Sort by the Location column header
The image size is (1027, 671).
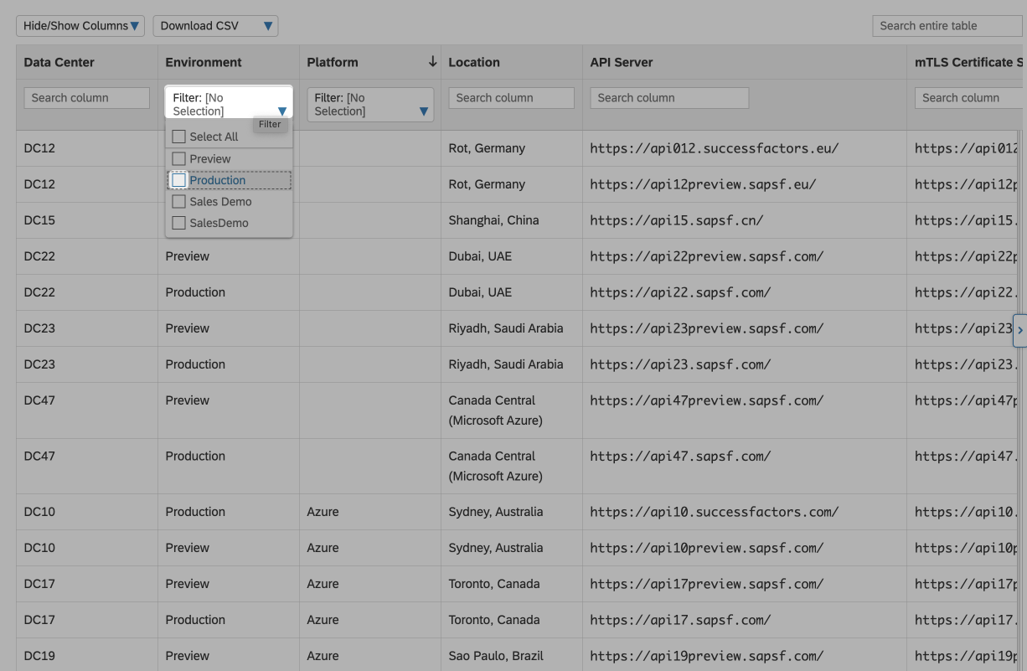pyautogui.click(x=474, y=62)
